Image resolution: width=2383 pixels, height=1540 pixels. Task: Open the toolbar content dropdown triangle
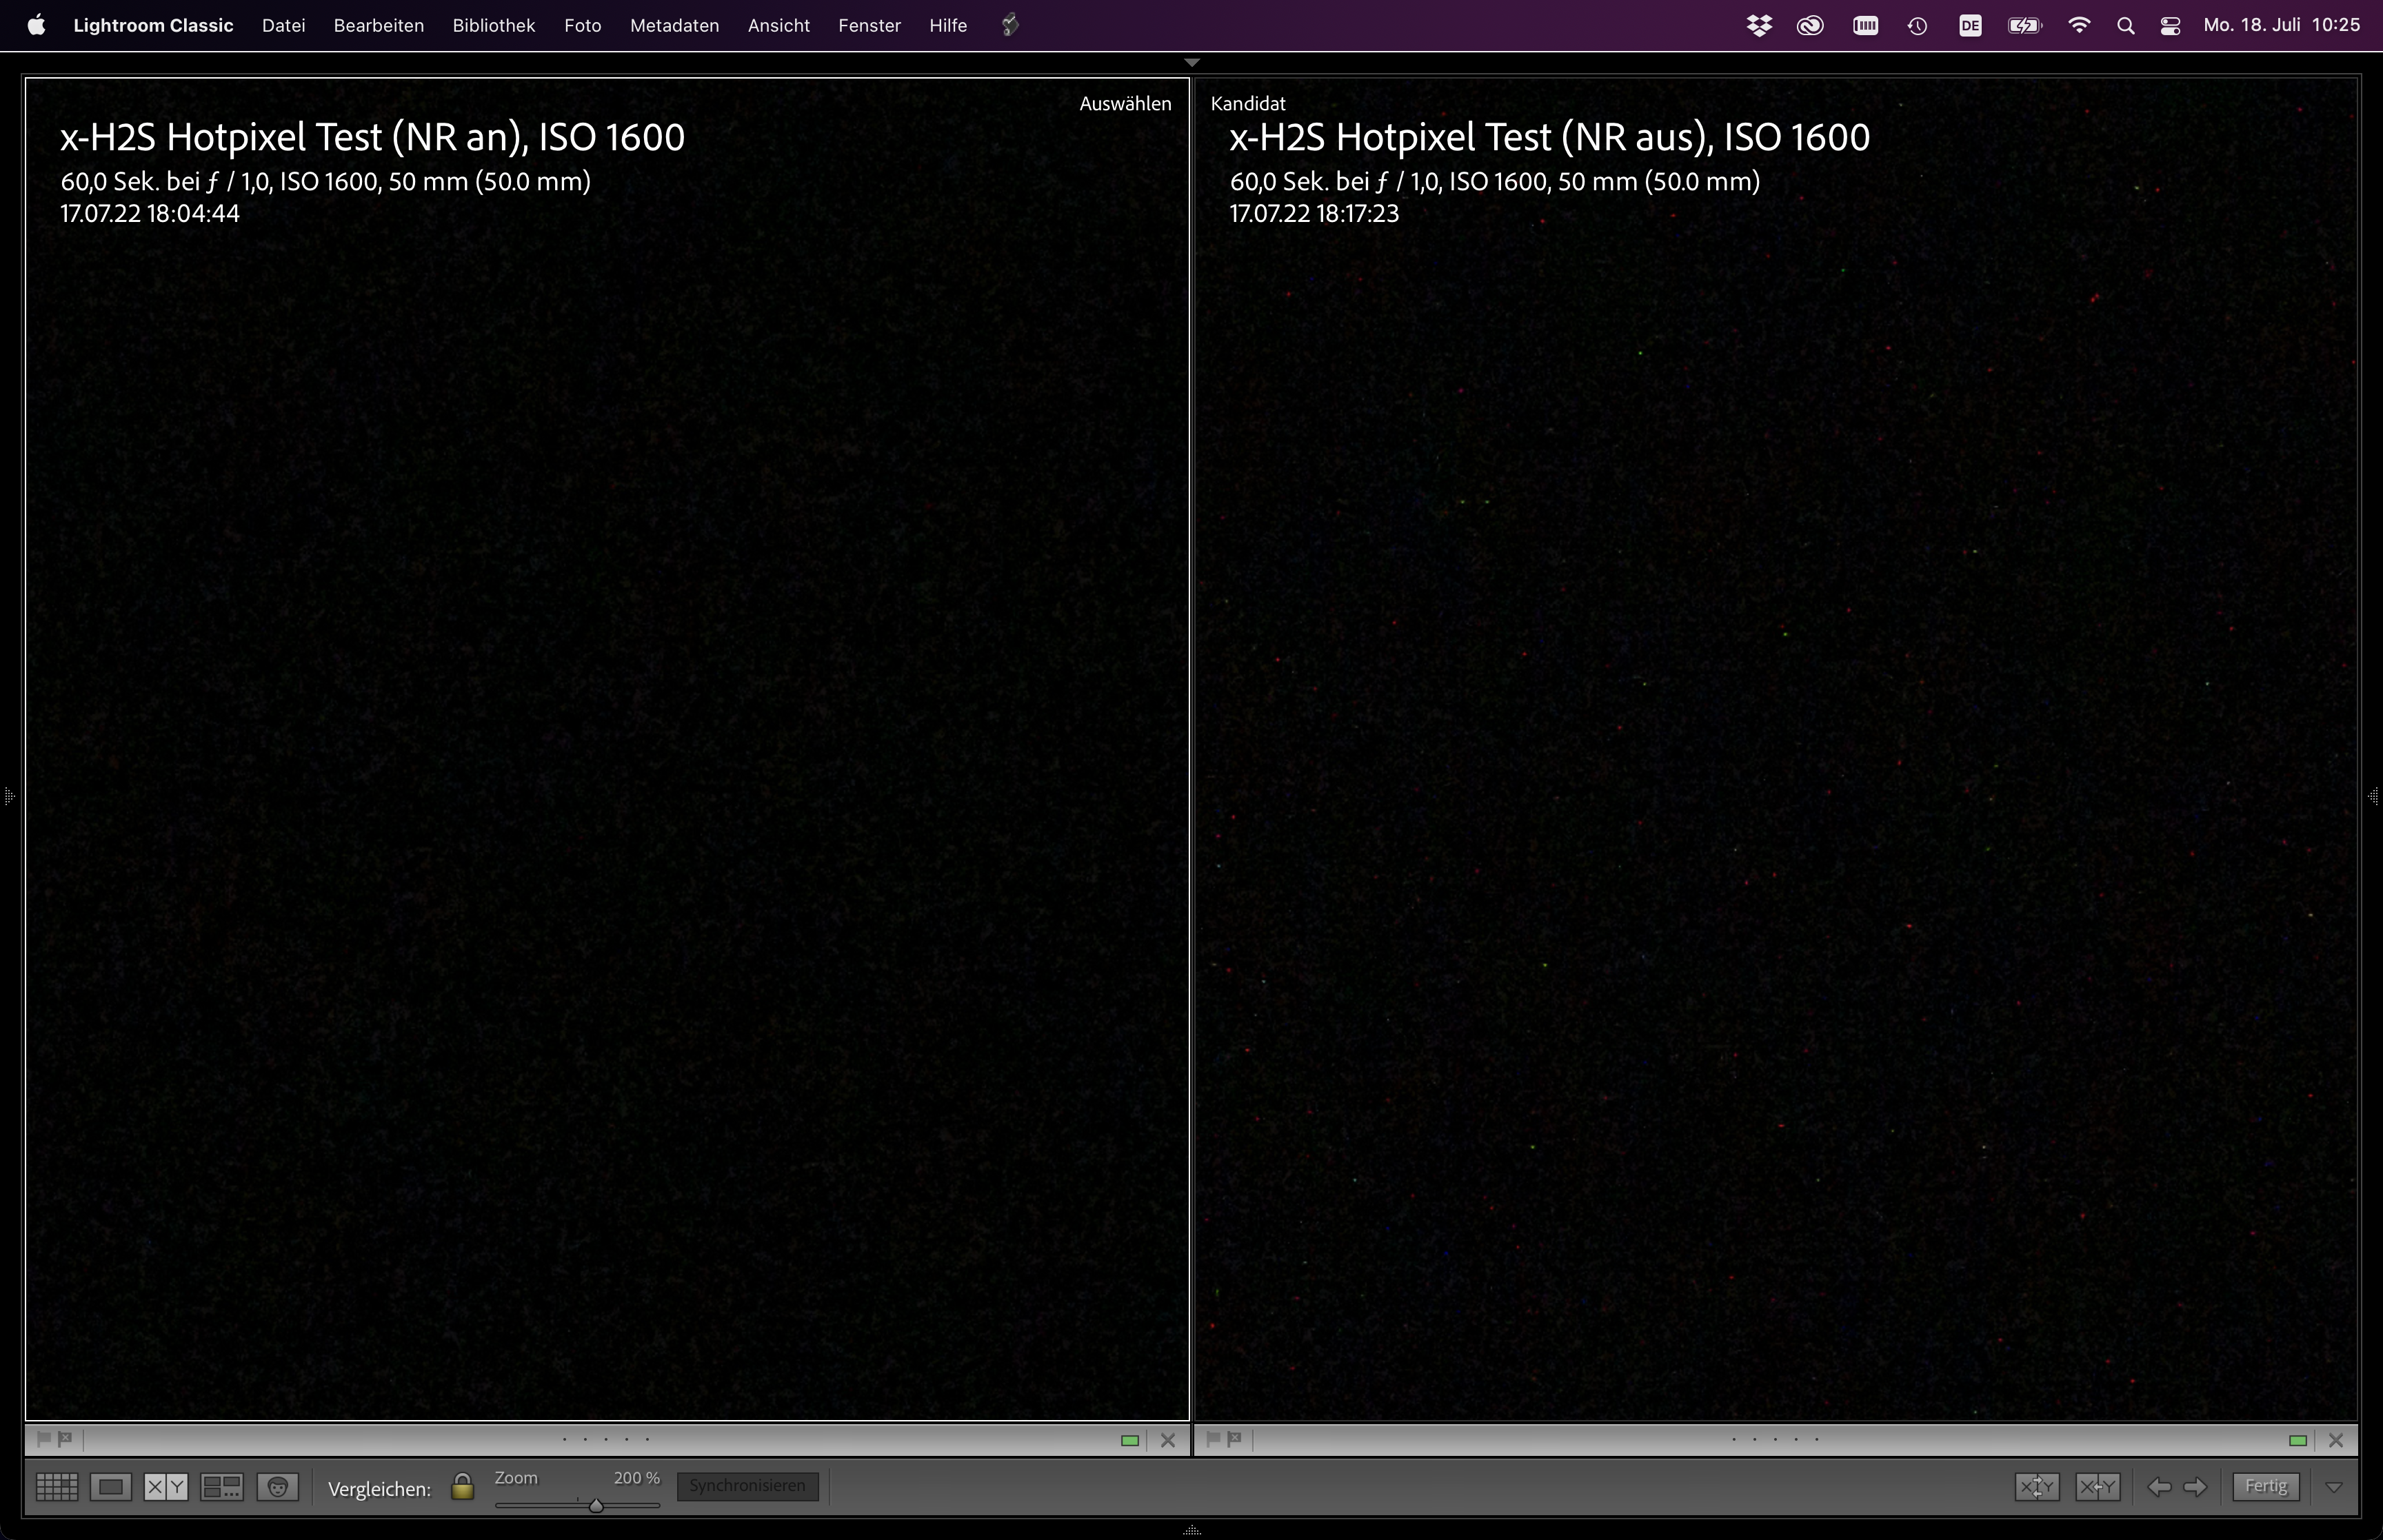click(x=2334, y=1487)
